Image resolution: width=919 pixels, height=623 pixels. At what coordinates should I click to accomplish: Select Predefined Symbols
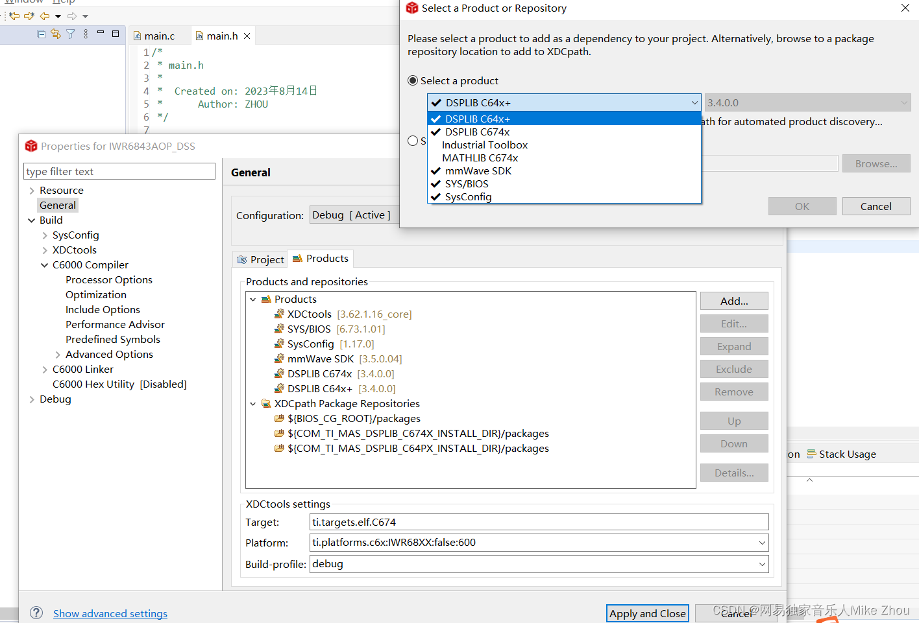(x=113, y=340)
